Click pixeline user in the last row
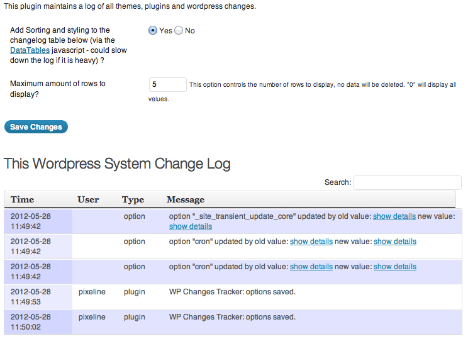 [92, 317]
